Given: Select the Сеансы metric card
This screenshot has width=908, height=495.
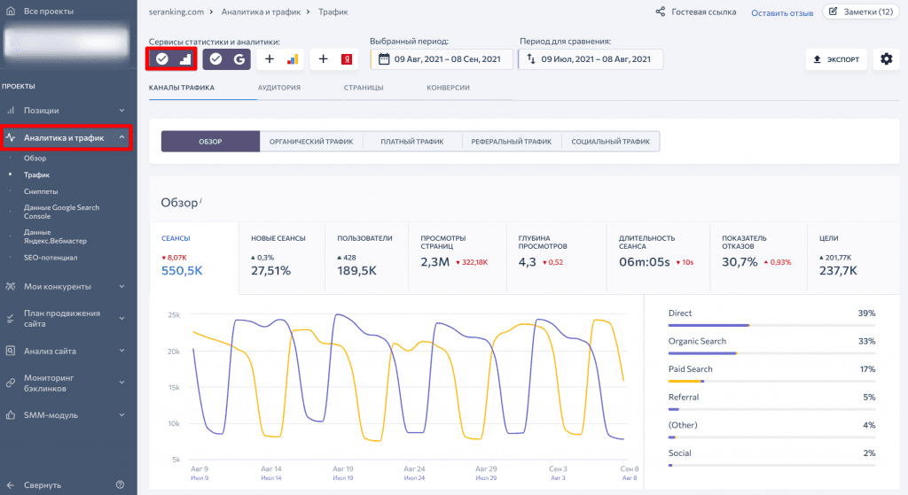Looking at the screenshot, I should click(193, 255).
